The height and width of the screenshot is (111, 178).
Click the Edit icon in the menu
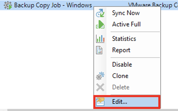(x=100, y=101)
